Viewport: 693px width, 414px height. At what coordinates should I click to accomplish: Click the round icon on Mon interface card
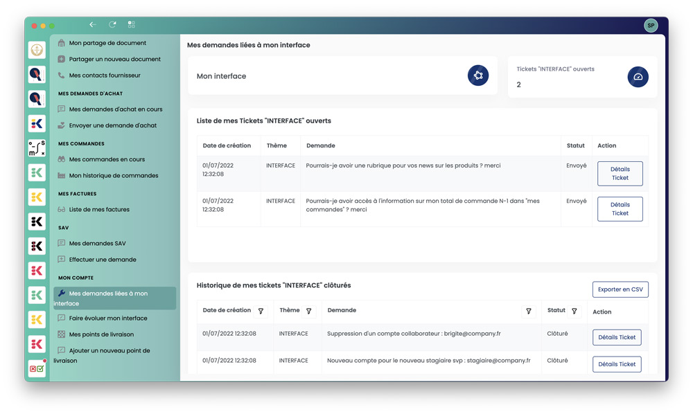click(477, 75)
